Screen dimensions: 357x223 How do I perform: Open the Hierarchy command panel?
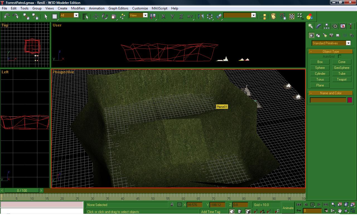(327, 26)
